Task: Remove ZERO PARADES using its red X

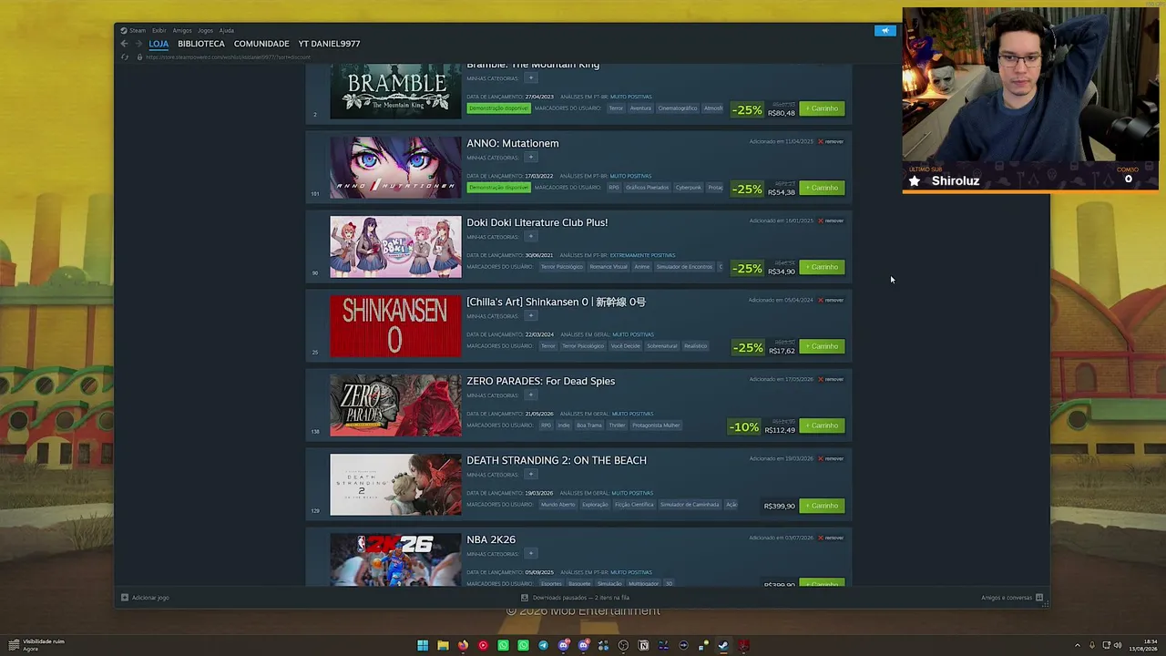Action: click(x=821, y=379)
